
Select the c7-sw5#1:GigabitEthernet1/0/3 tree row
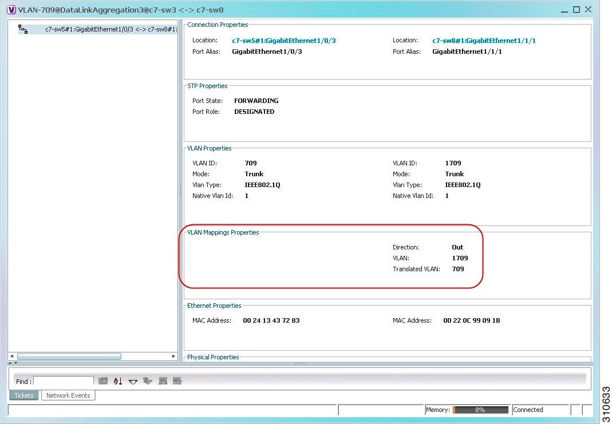tap(97, 29)
